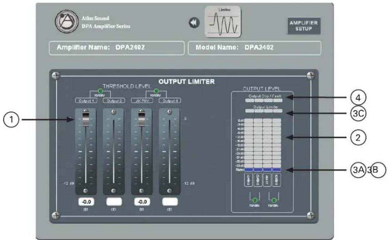Click the Output Limiter caption in level panel

tap(266, 107)
